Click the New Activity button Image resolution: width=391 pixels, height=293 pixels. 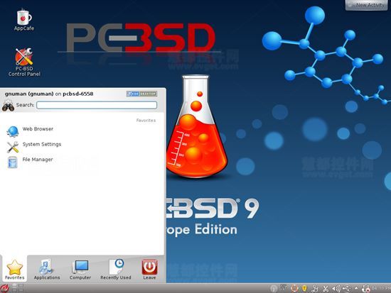point(367,5)
